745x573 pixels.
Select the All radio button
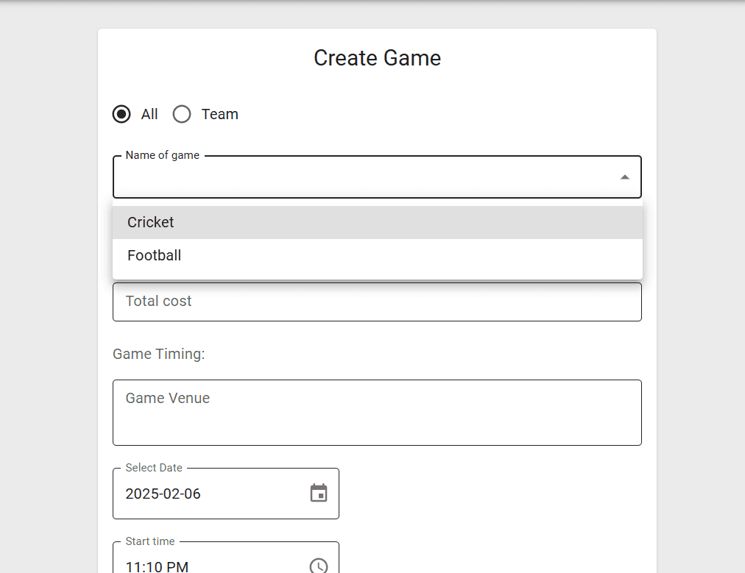(121, 114)
